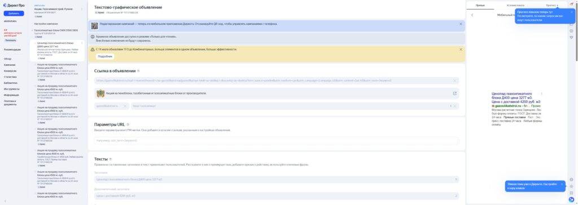The width and height of the screenshot is (578, 205).
Task: Click the diamond icon in right rail
Action: coord(571,37)
